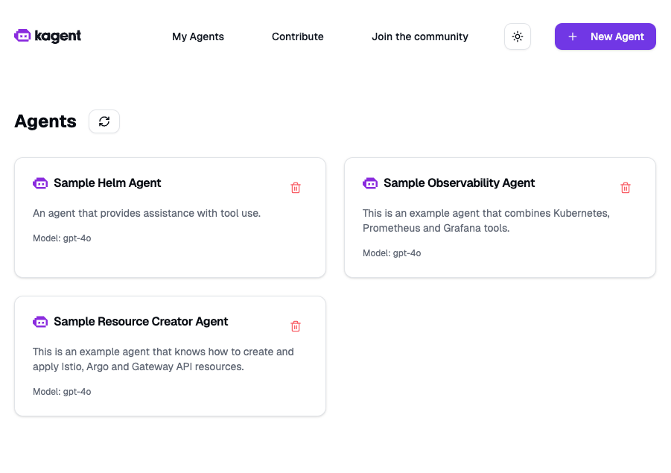This screenshot has width=671, height=473.
Task: Click the 'Prometheus and Grafana tools' description
Action: (x=436, y=228)
